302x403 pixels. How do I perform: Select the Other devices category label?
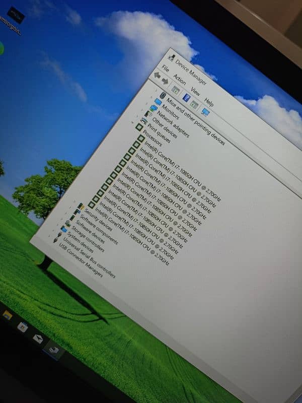click(165, 128)
